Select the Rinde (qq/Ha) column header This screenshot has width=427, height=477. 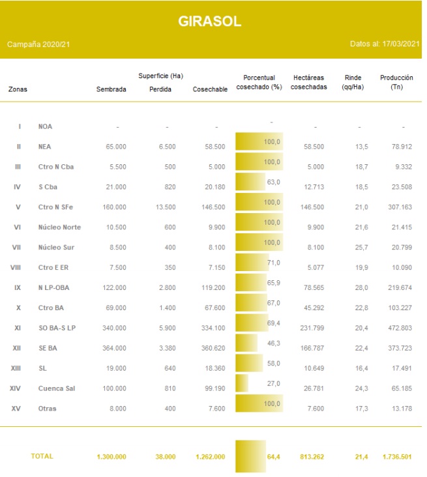(x=352, y=82)
